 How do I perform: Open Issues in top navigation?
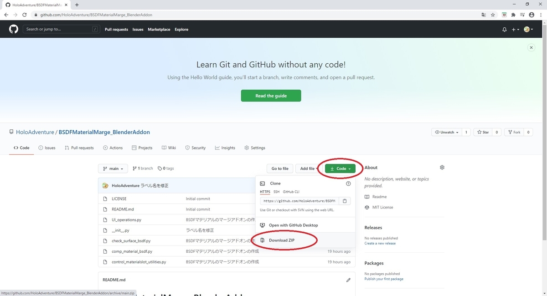point(138,29)
